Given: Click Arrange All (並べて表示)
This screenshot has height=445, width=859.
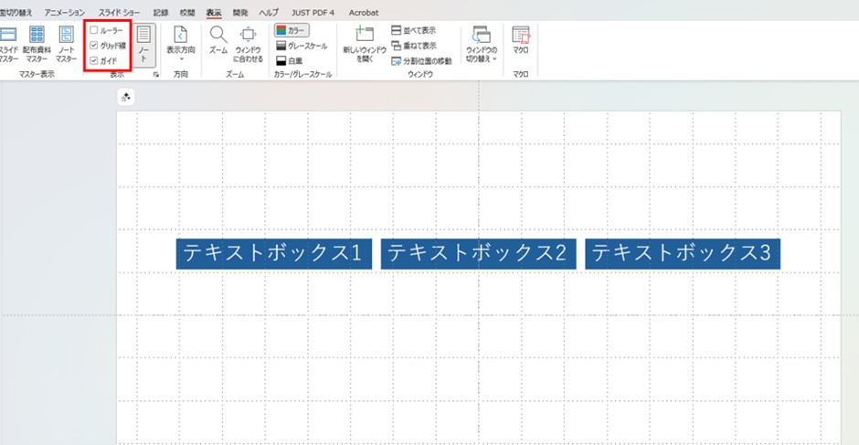Looking at the screenshot, I should point(413,30).
